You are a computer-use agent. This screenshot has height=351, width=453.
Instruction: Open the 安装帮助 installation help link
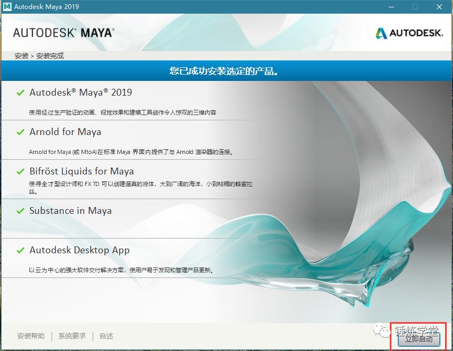(31, 336)
